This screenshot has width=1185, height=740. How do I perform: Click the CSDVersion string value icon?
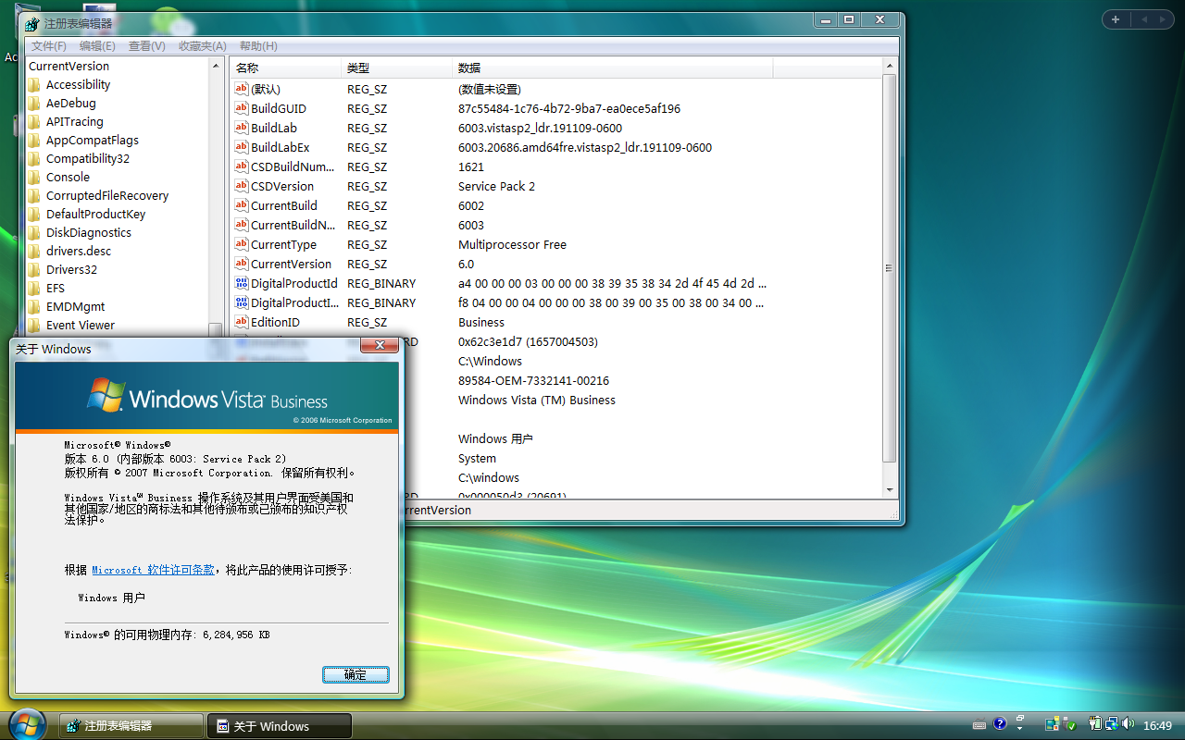click(242, 186)
